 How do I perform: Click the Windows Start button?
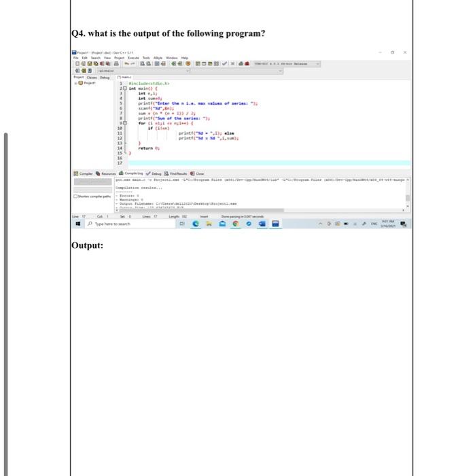(78, 224)
